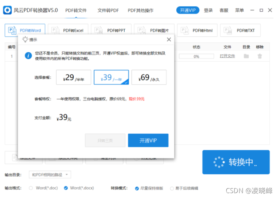Remove row 1 with trash icon
Image resolution: width=278 pixels, height=197 pixels.
pyautogui.click(x=260, y=56)
